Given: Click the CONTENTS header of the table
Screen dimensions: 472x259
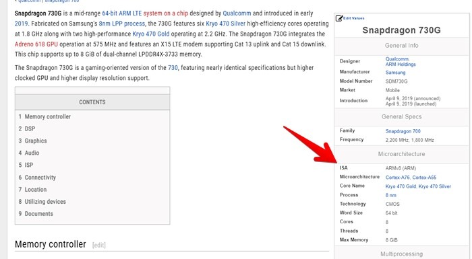Looking at the screenshot, I should [92, 102].
